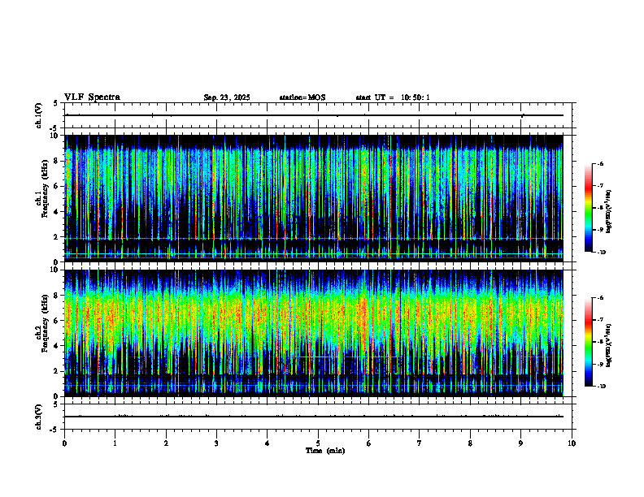Click time-axis tick label "10"
644x497 pixels.
pyautogui.click(x=572, y=443)
